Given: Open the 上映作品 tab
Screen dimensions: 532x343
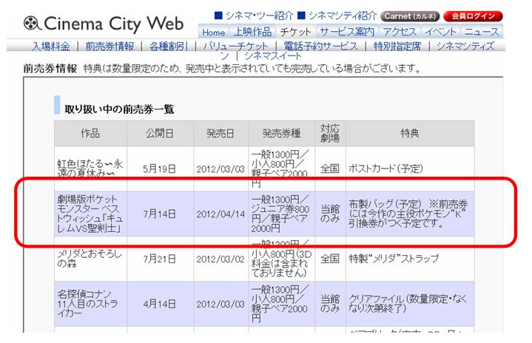Looking at the screenshot, I should click(x=252, y=32).
